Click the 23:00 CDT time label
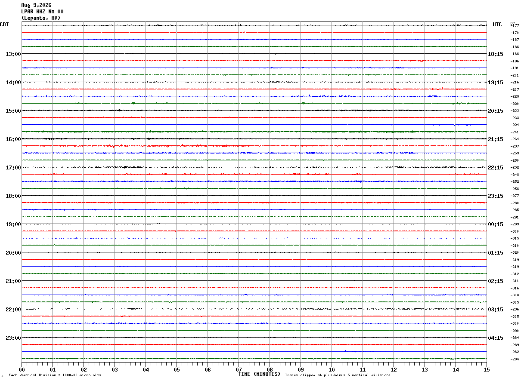521x381 pixels. (x=13, y=338)
